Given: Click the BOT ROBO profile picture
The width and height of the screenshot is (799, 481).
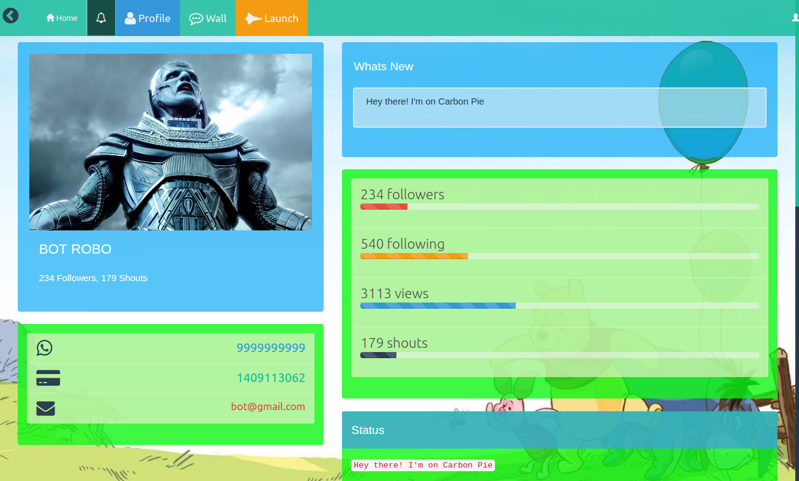Looking at the screenshot, I should point(171,142).
